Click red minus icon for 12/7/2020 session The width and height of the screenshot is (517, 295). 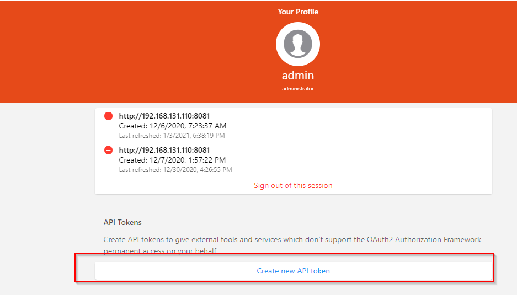point(109,151)
